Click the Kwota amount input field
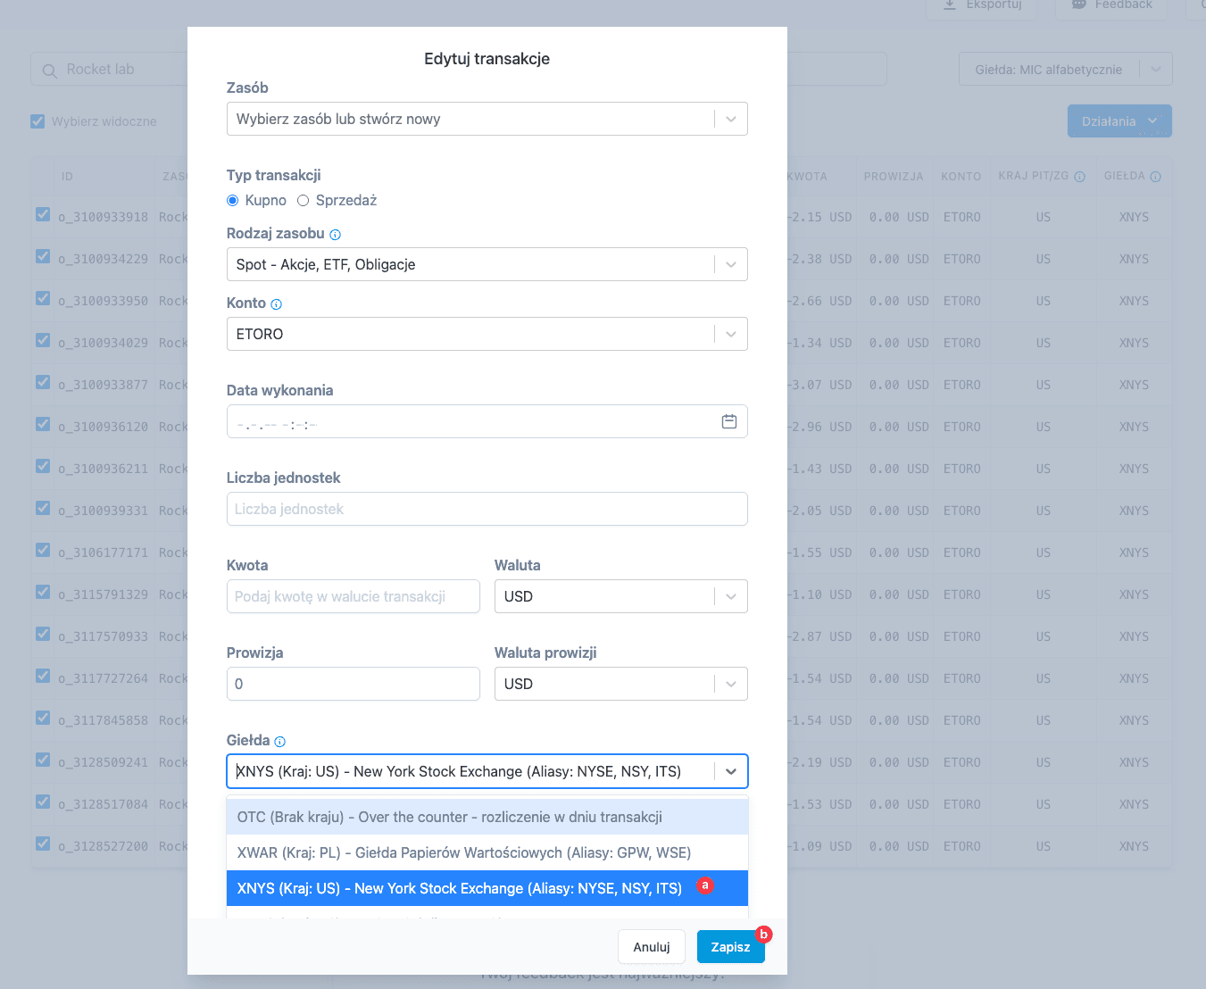The width and height of the screenshot is (1206, 989). coord(353,596)
